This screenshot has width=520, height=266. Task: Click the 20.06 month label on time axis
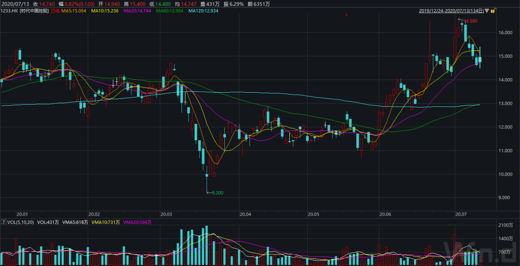click(x=385, y=214)
